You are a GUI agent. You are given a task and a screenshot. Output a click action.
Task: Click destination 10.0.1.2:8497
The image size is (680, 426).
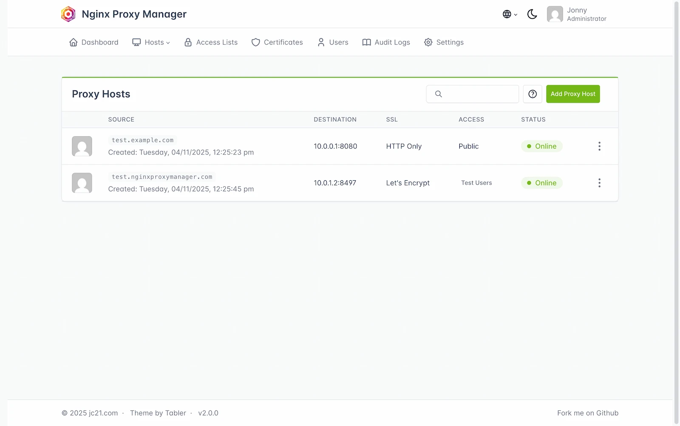click(x=335, y=183)
